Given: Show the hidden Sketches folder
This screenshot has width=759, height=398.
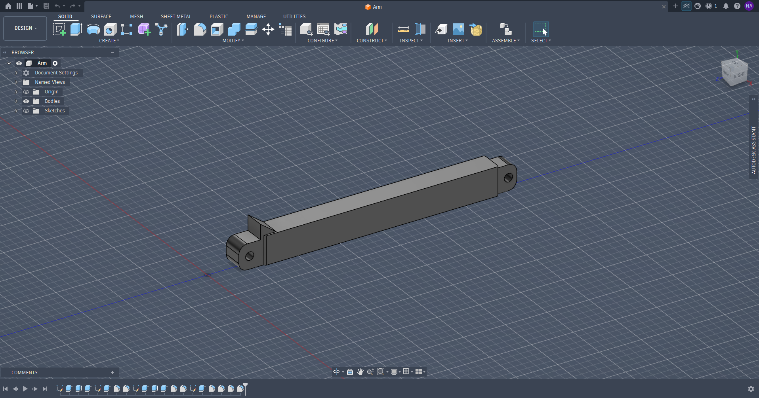Looking at the screenshot, I should 26,111.
